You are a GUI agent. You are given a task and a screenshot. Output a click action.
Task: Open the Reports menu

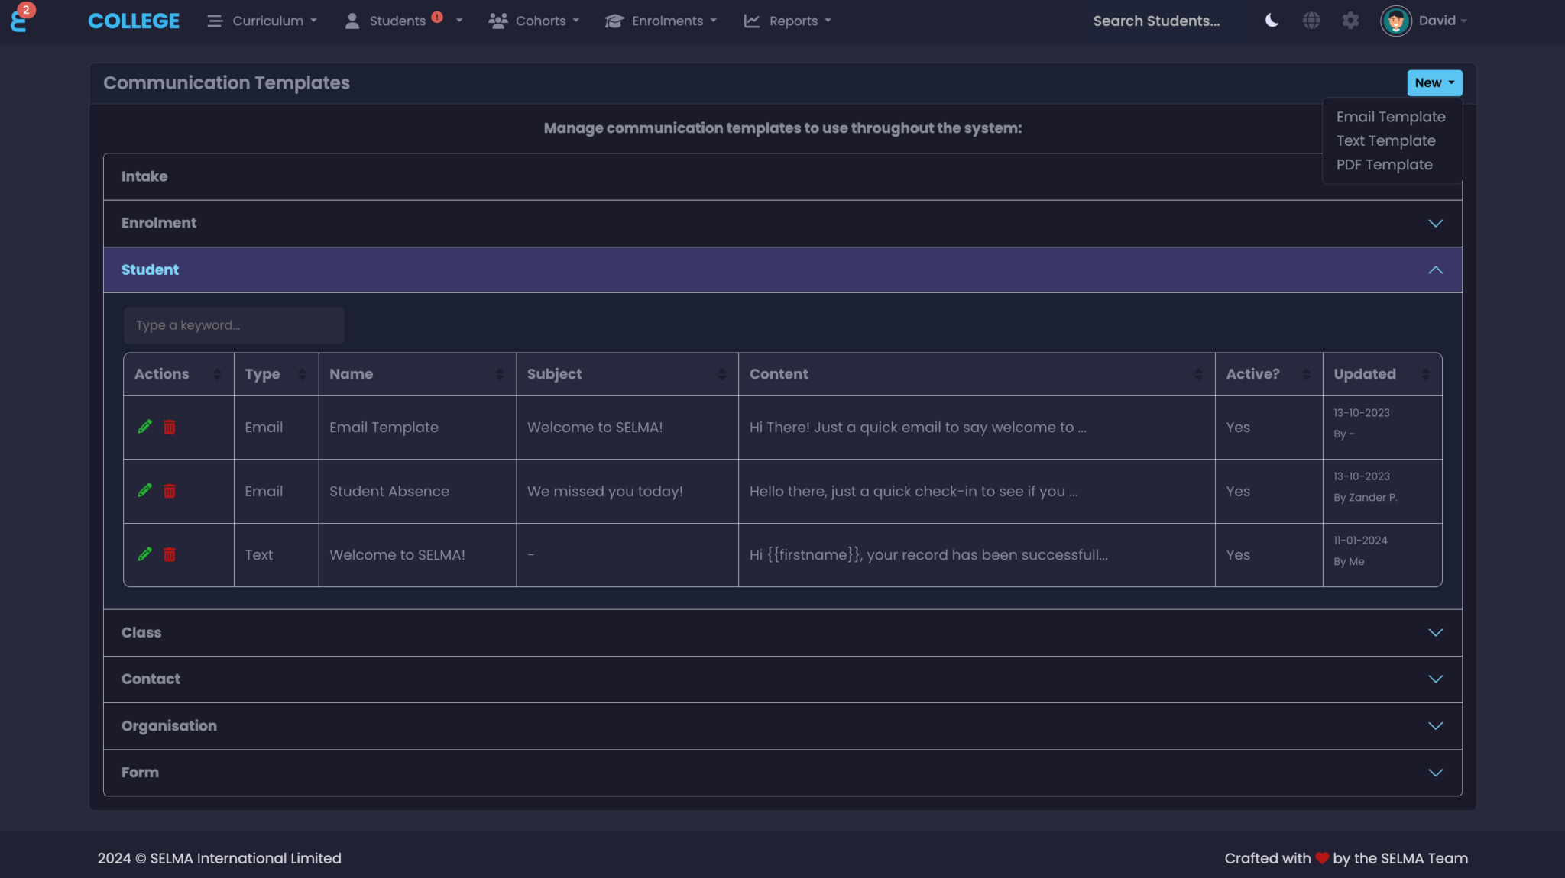click(x=788, y=21)
